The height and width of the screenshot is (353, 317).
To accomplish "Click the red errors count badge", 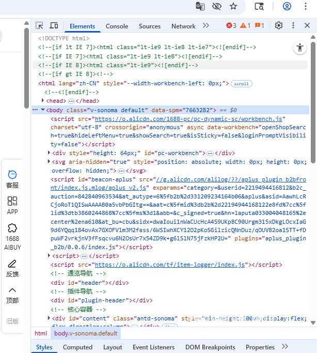I will [231, 26].
